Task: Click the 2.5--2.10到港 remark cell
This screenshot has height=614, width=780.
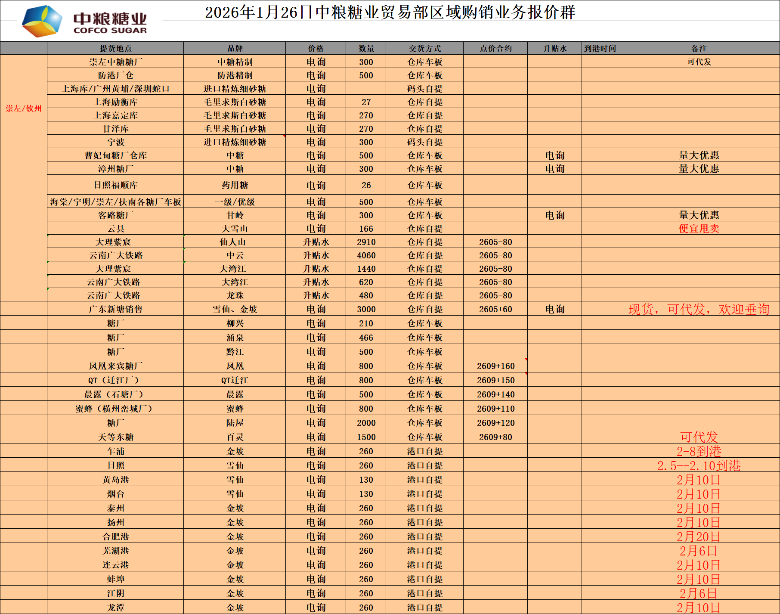Action: coord(699,465)
